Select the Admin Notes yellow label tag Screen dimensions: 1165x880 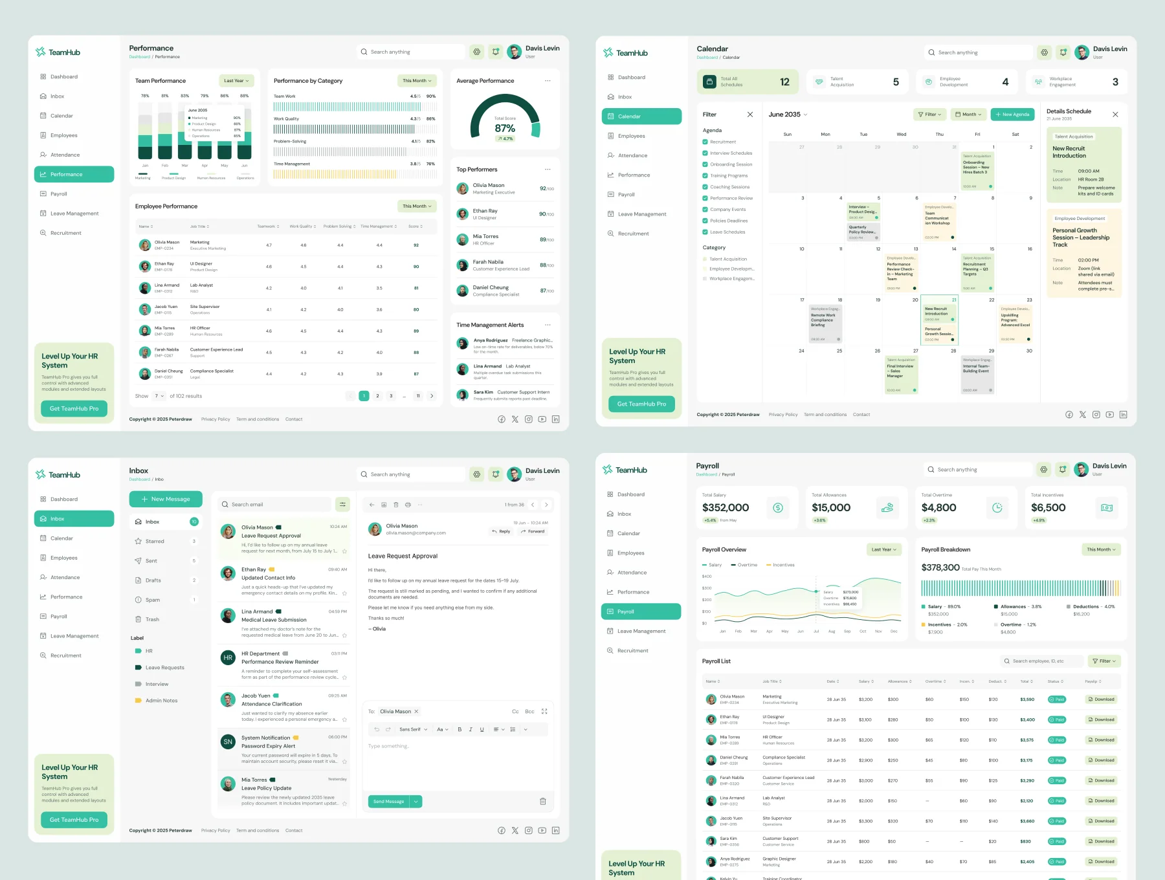click(138, 700)
